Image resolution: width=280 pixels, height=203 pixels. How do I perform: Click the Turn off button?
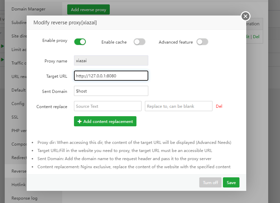click(210, 182)
